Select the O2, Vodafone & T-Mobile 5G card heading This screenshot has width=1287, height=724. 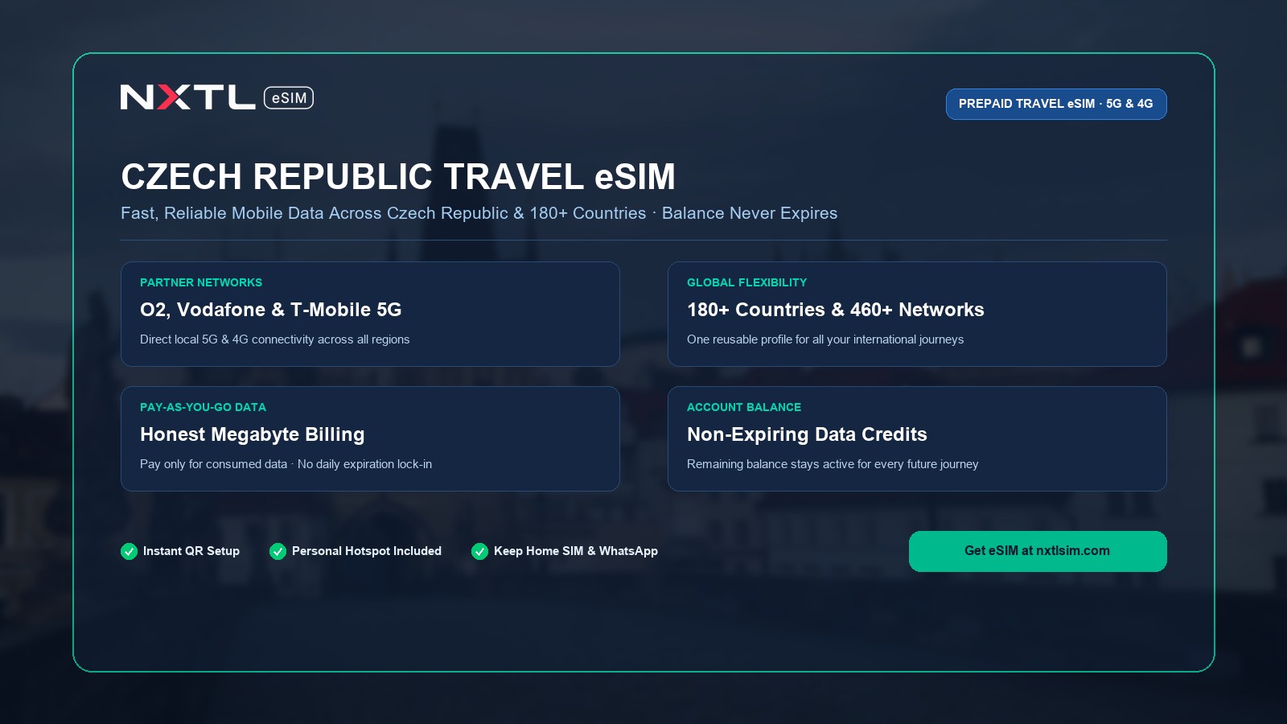271,310
